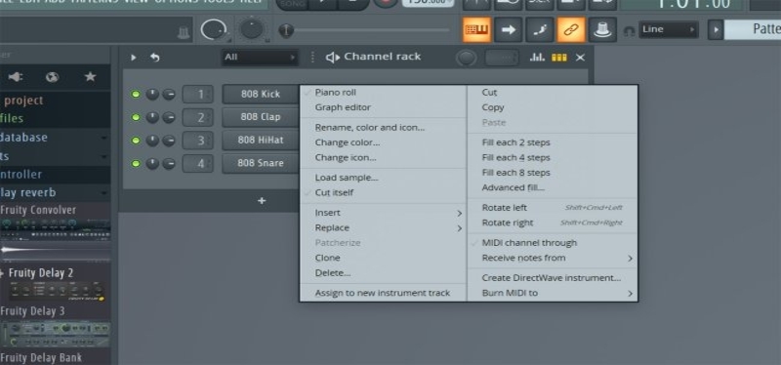Adjust the 808 Clap pan knob

152,117
